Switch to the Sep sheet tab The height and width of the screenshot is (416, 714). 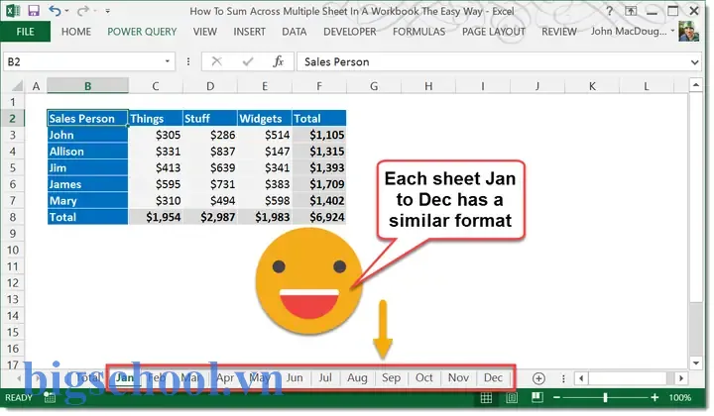(391, 377)
